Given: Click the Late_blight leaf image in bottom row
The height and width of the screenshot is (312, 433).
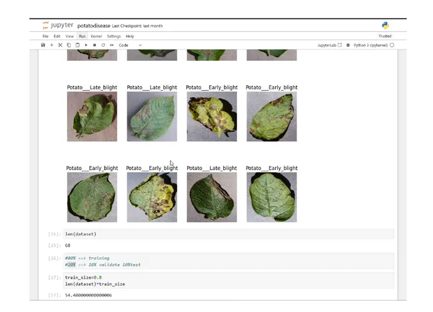Looking at the screenshot, I should (x=212, y=197).
